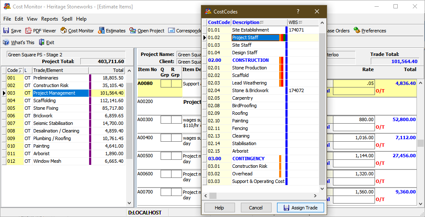This screenshot has width=425, height=217.
Task: Select the Window Mesh trade row
Action: pos(63,161)
